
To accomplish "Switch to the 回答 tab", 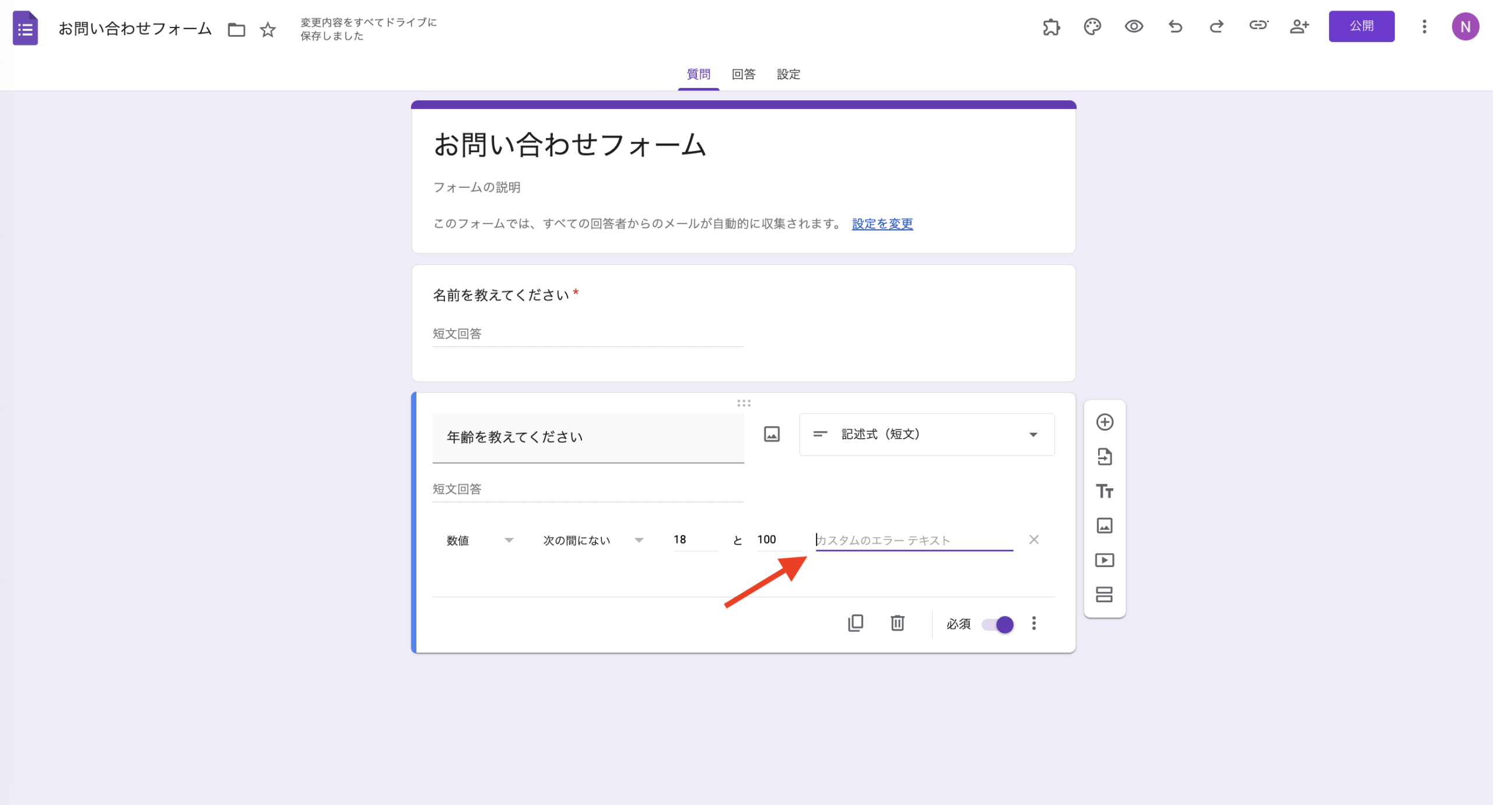I will 743,74.
